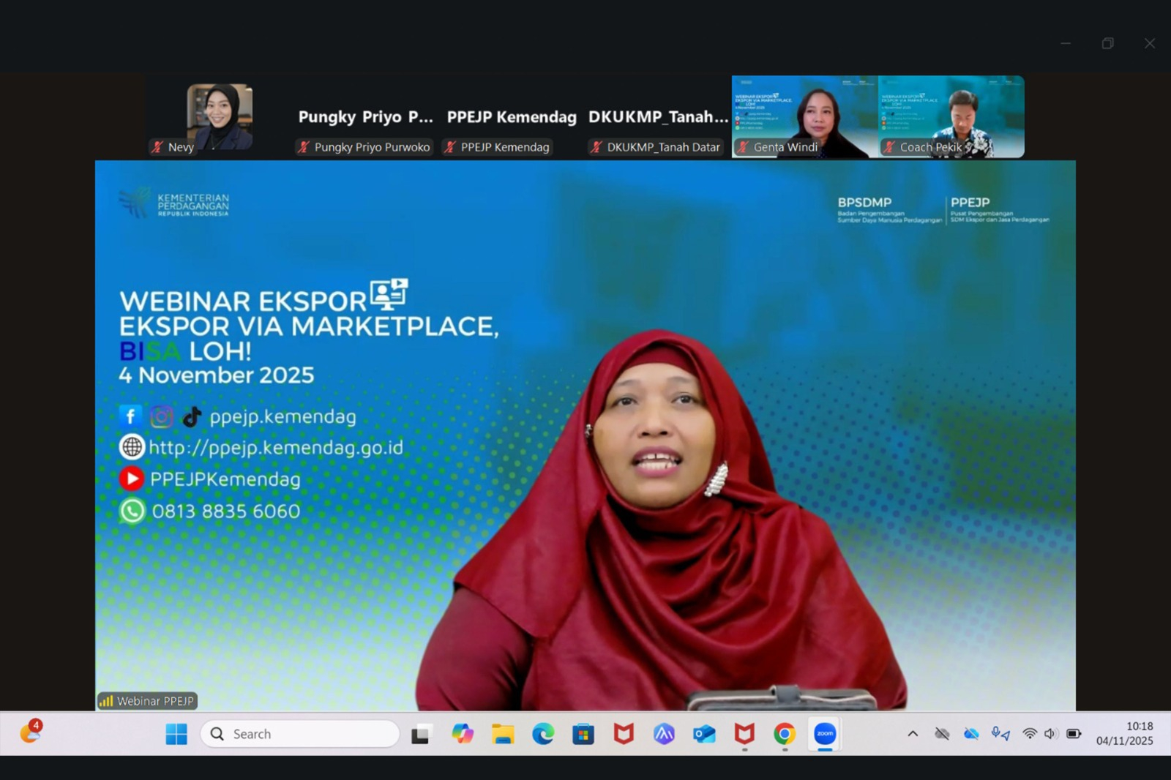Viewport: 1171px width, 780px height.
Task: Click the battery status icon
Action: [1074, 734]
